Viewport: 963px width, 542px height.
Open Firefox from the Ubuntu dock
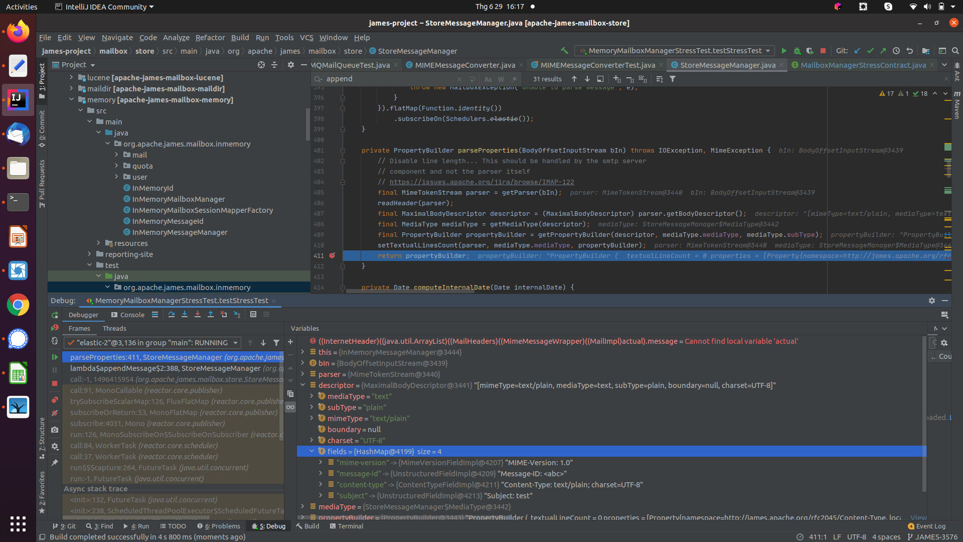click(18, 31)
